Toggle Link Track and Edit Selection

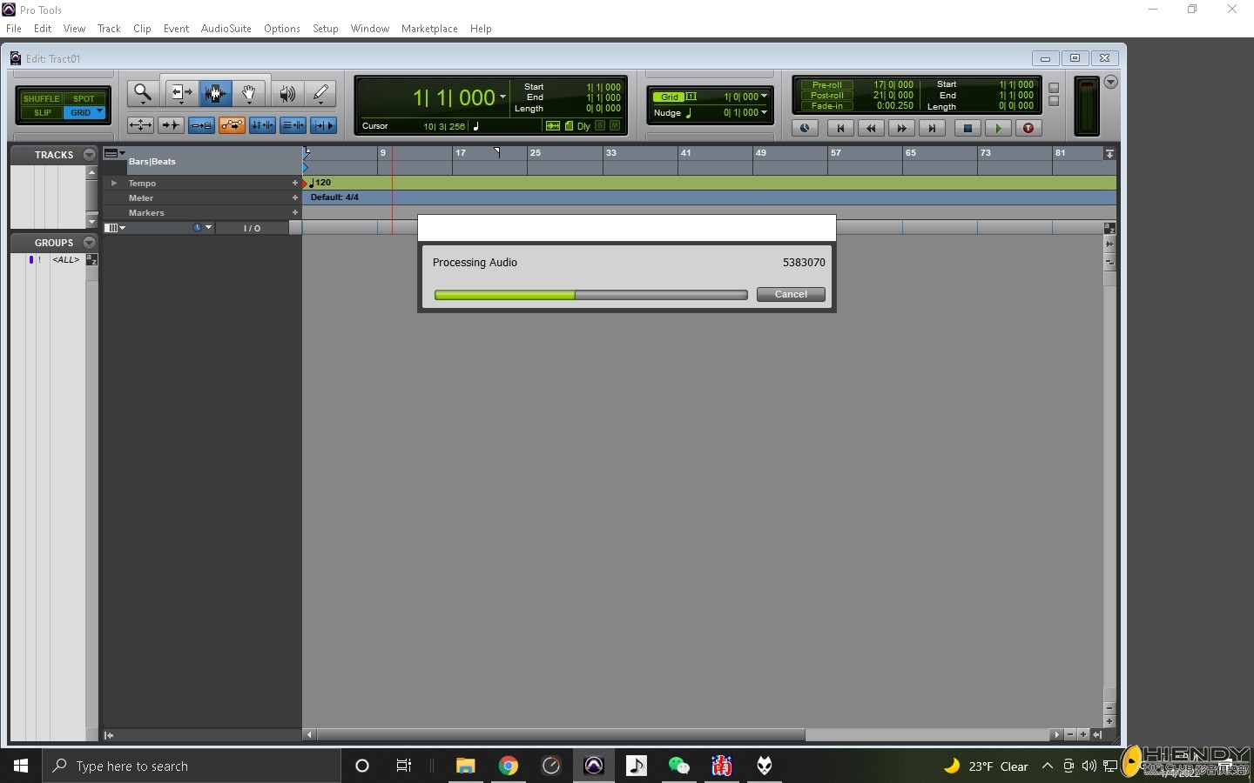[293, 125]
